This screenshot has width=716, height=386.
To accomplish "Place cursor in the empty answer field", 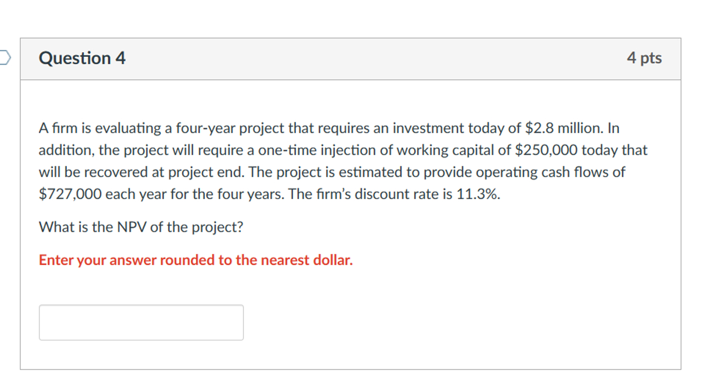I will 141,321.
